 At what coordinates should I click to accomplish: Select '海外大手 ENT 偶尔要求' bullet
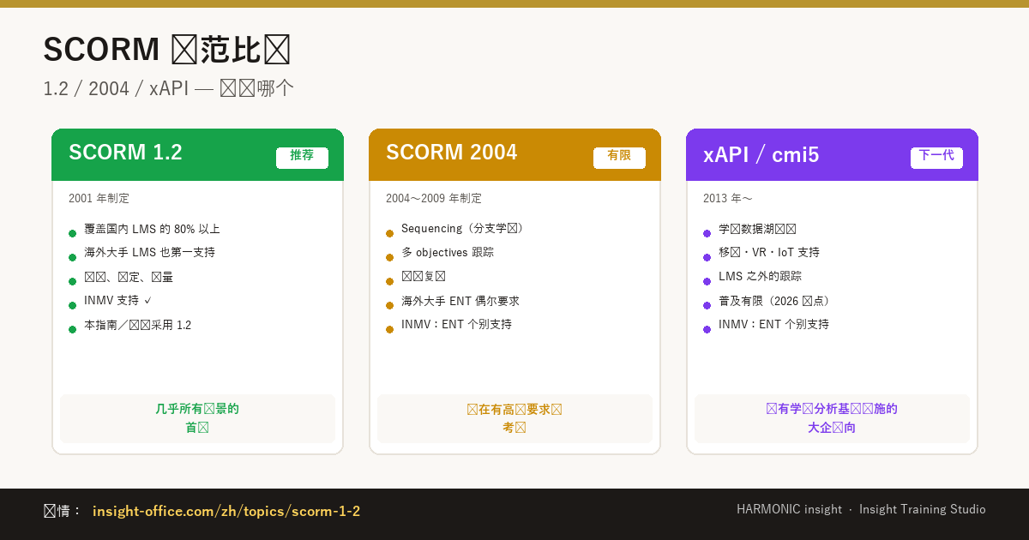[460, 301]
